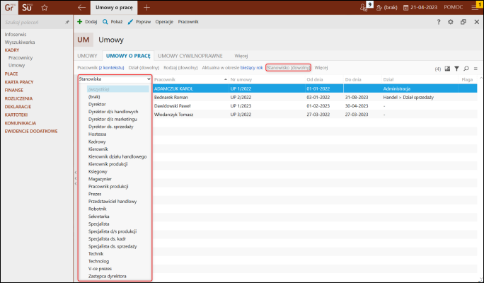Select the Dawidowski Paweł row
This screenshot has height=283, width=484.
315,106
